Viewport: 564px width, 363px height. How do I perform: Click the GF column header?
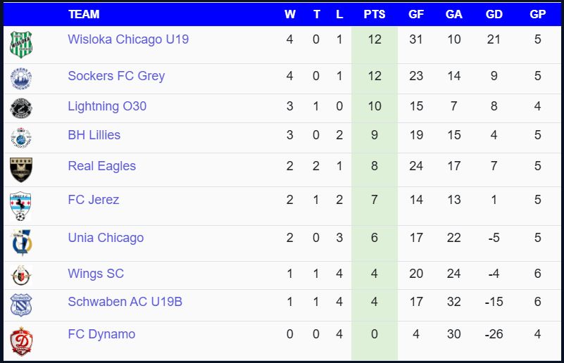pos(416,14)
